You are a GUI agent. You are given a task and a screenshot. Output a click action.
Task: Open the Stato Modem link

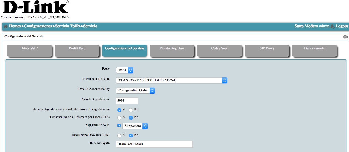(x=306, y=26)
